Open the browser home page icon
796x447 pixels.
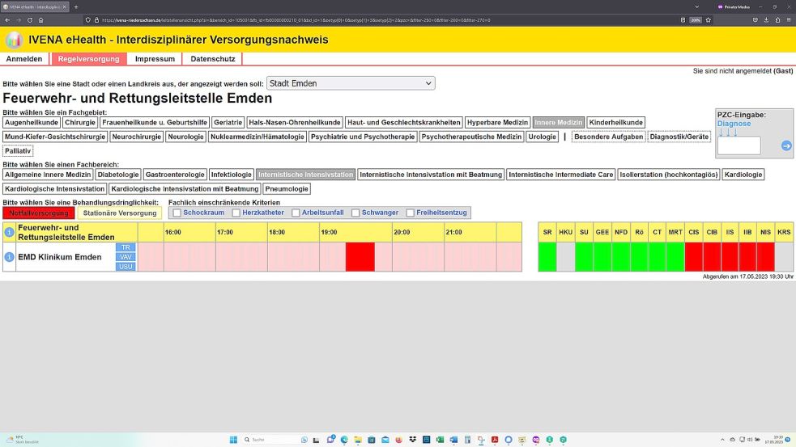point(40,20)
